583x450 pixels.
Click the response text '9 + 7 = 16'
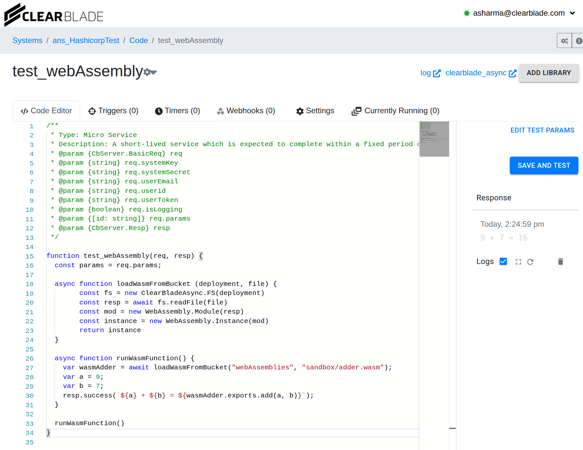click(504, 238)
